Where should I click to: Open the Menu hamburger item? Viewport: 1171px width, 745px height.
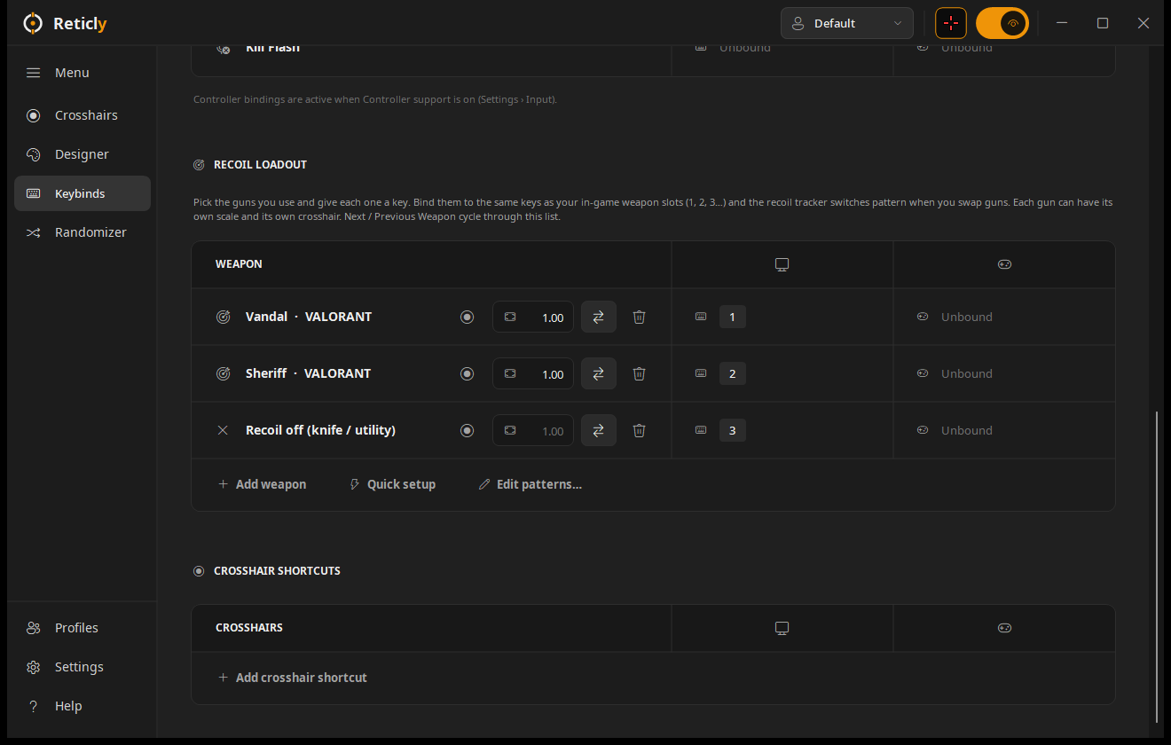coord(83,73)
